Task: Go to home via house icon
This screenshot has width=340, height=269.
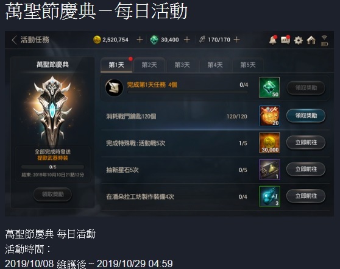Action: (311, 40)
